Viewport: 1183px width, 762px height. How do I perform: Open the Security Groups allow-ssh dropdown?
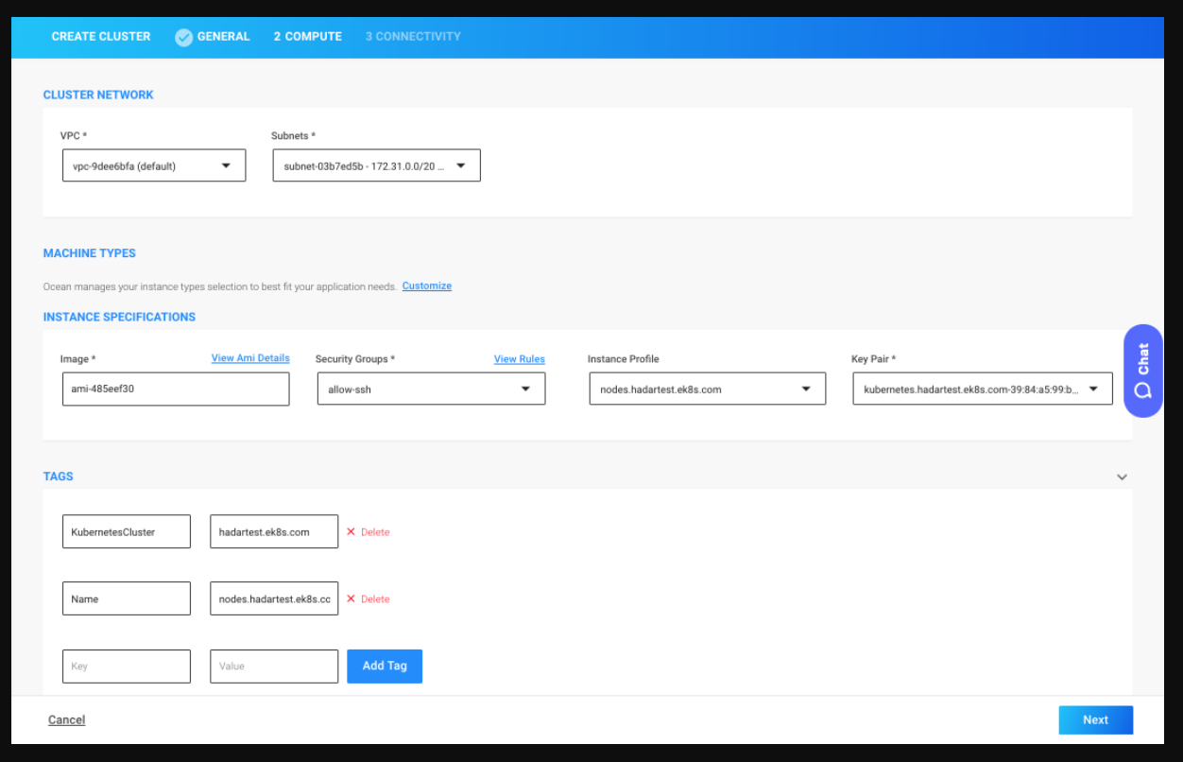coord(431,389)
